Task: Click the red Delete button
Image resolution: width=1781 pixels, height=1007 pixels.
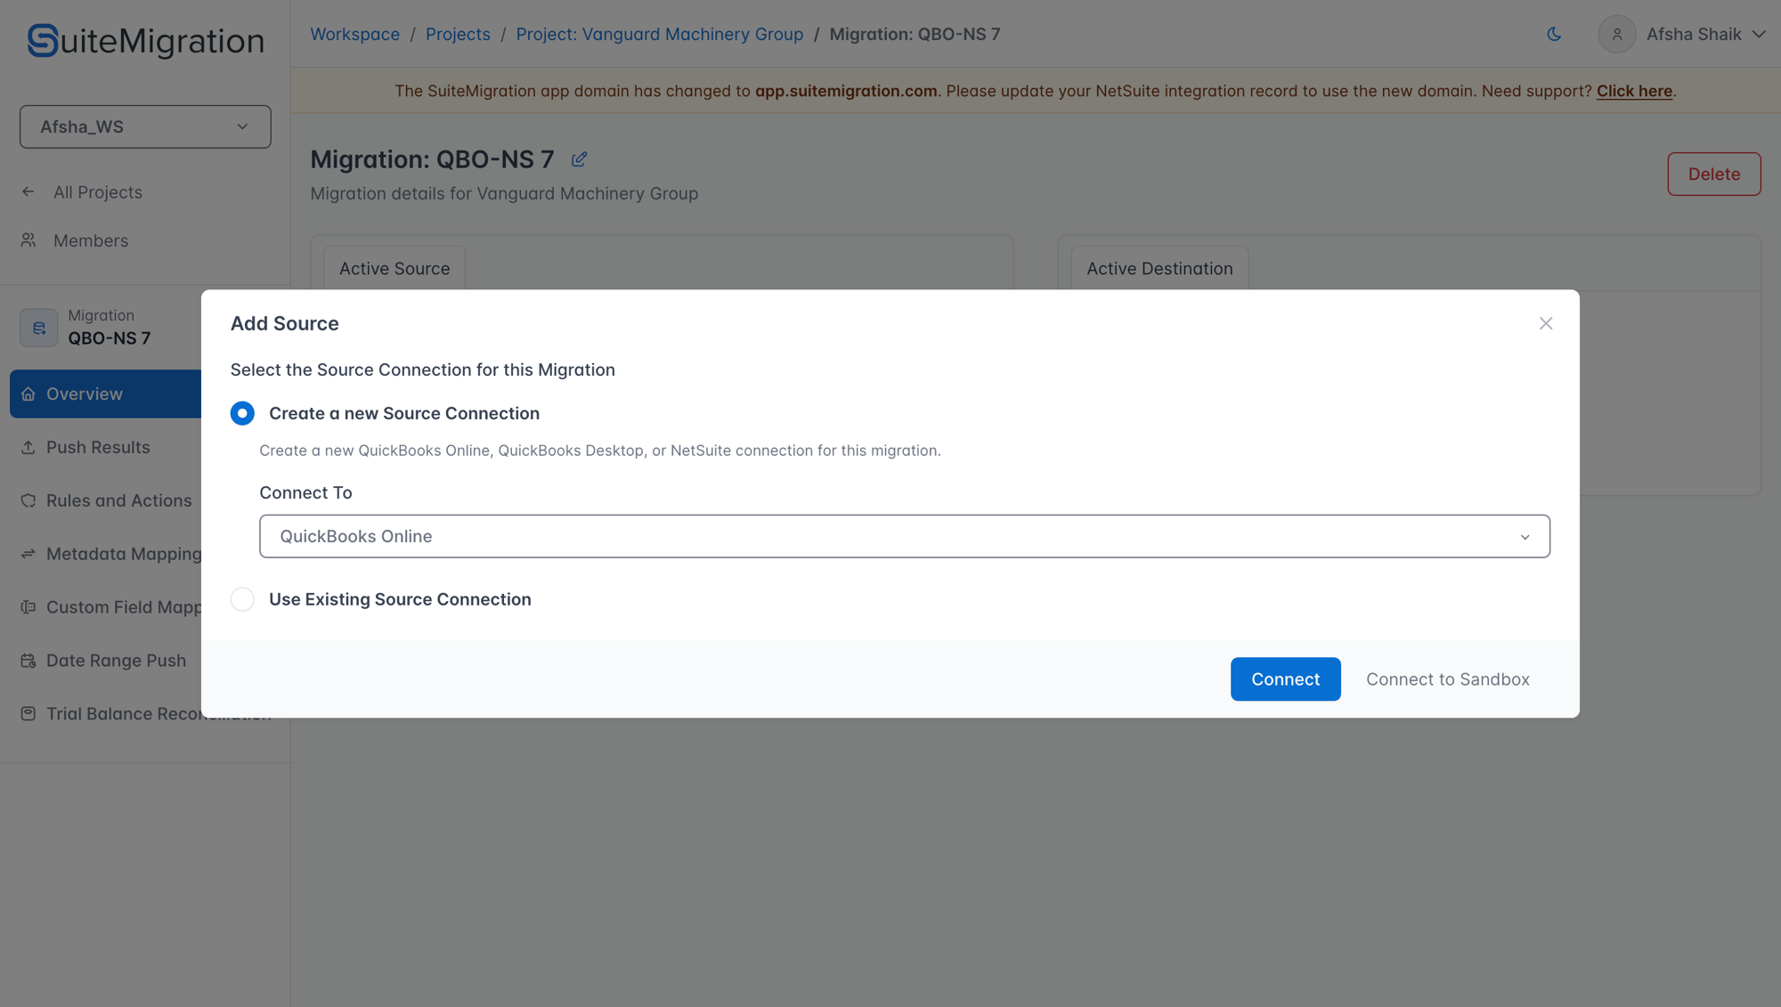Action: point(1713,175)
